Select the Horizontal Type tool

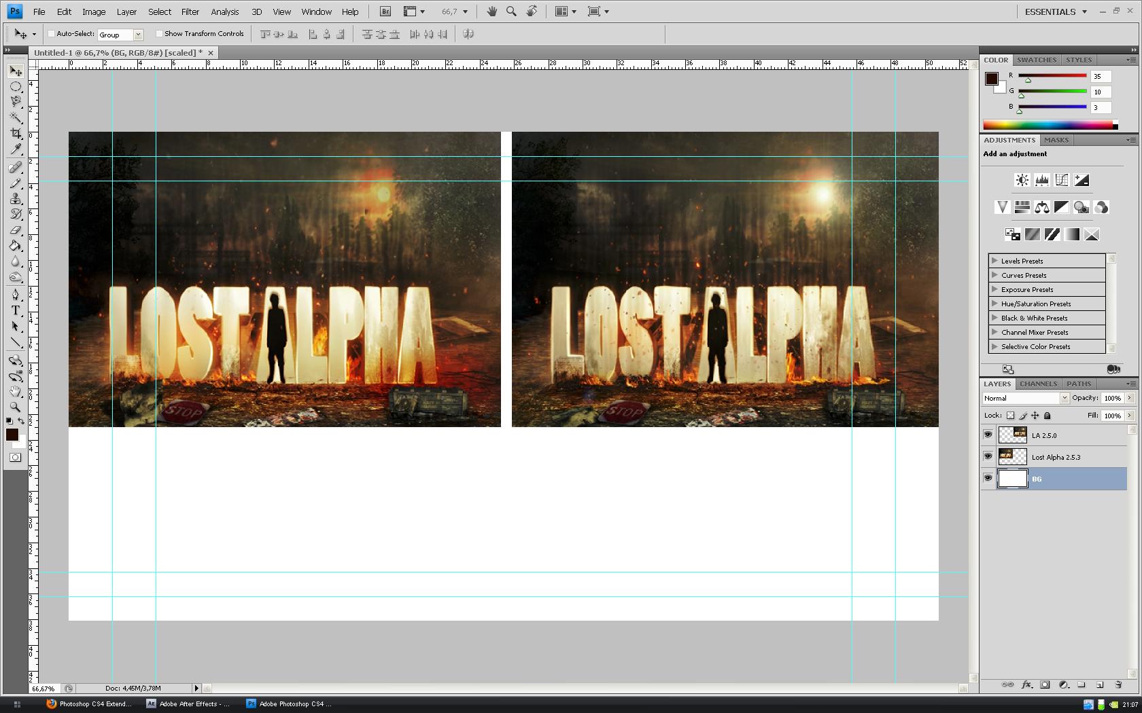16,310
